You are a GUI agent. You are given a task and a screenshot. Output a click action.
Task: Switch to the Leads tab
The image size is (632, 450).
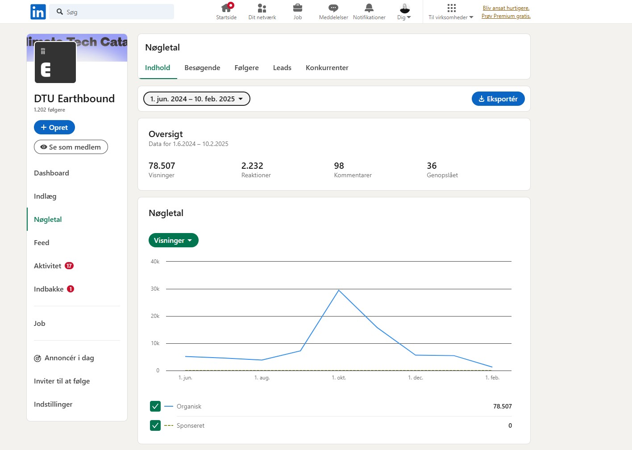(x=282, y=67)
